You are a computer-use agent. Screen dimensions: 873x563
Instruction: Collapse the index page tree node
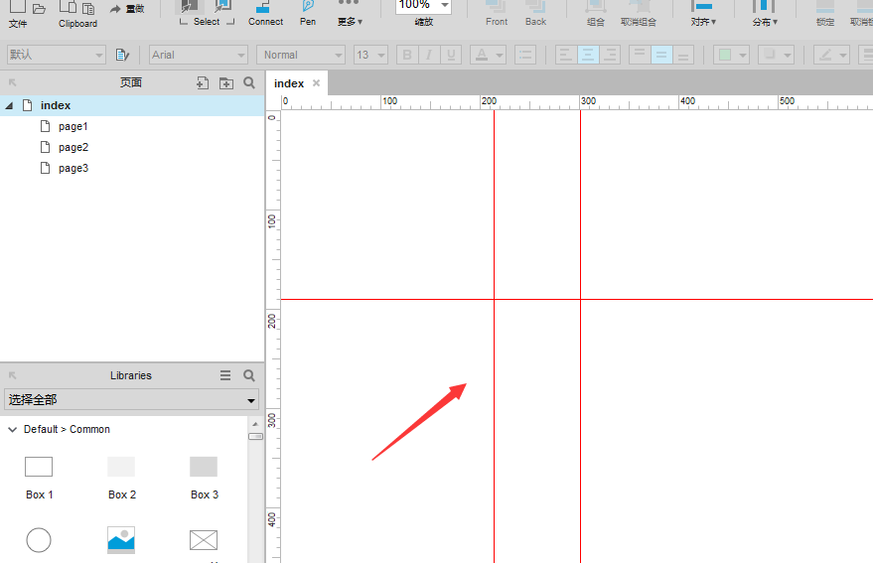coord(10,105)
